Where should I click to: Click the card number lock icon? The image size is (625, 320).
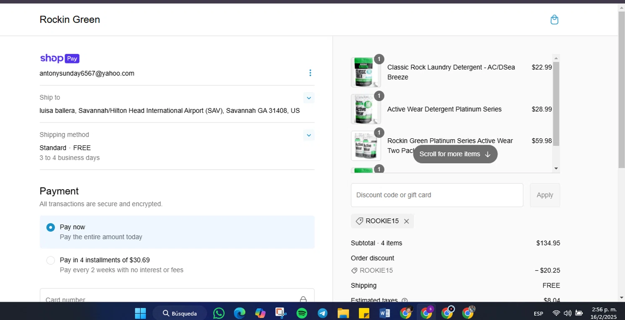[303, 299]
